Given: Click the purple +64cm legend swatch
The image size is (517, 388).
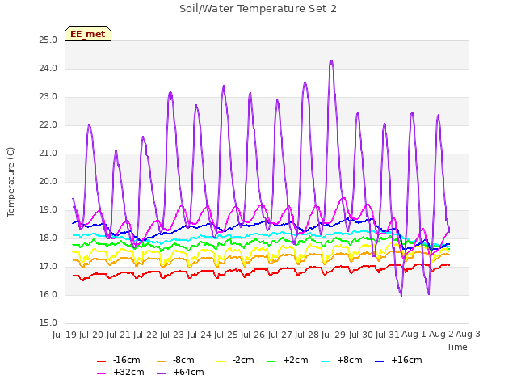Looking at the screenshot, I should [162, 373].
